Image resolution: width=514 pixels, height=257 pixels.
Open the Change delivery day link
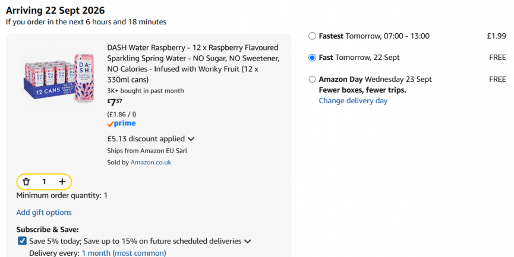coord(353,101)
